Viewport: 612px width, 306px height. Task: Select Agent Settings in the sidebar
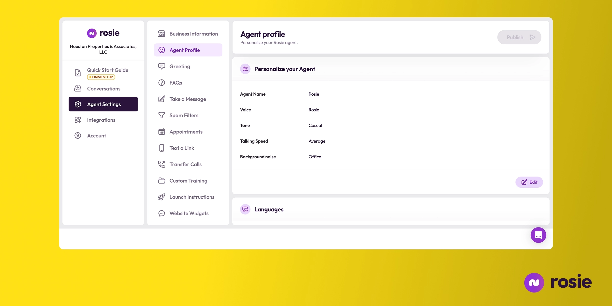click(103, 104)
